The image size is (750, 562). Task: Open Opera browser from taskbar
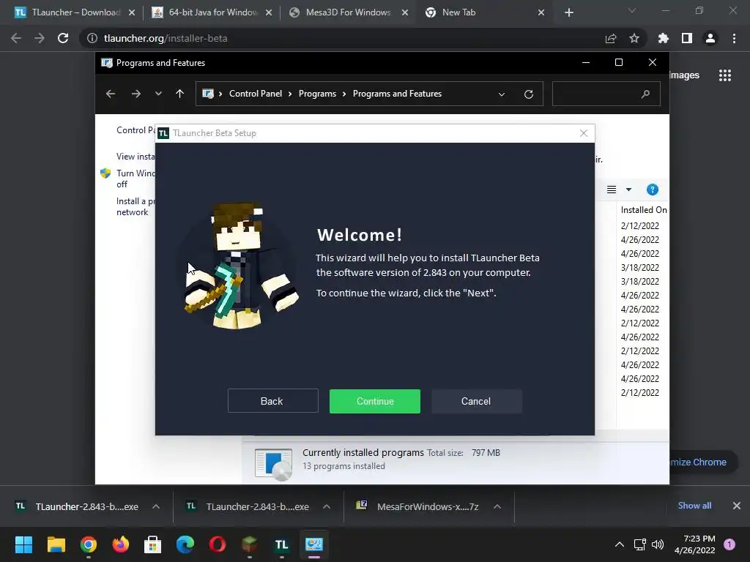point(217,544)
